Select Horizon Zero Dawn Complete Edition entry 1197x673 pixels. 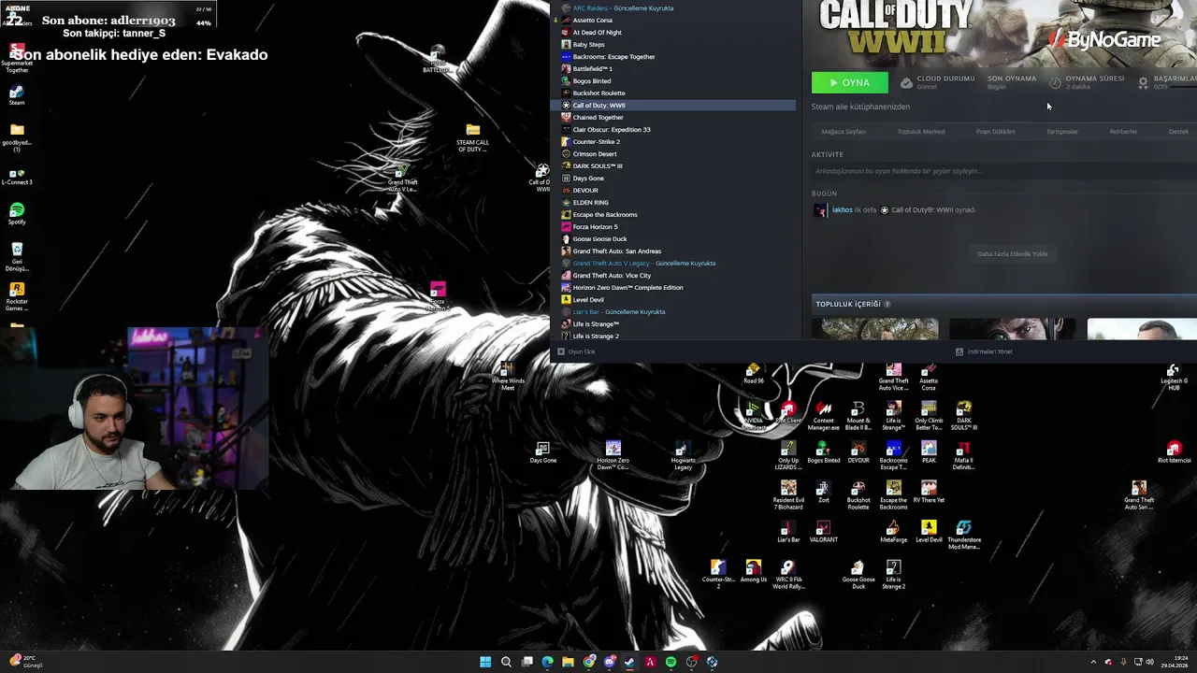point(677,287)
